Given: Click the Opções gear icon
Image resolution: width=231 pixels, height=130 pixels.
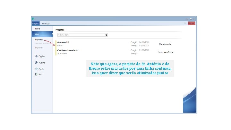Looking at the screenshot, I should 36,56.
